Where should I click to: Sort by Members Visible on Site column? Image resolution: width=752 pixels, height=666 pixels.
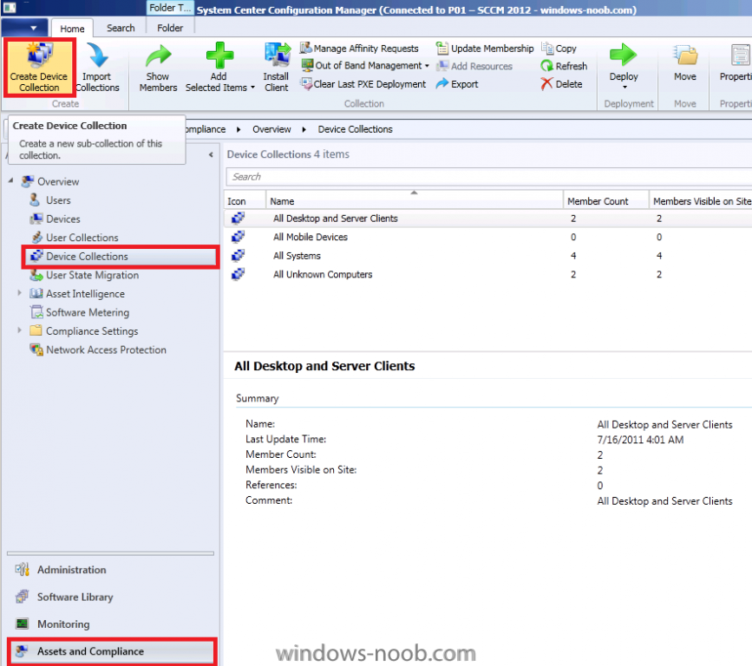click(701, 201)
